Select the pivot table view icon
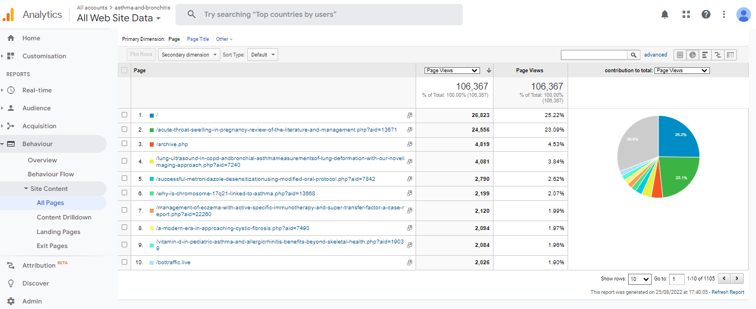 [x=730, y=55]
